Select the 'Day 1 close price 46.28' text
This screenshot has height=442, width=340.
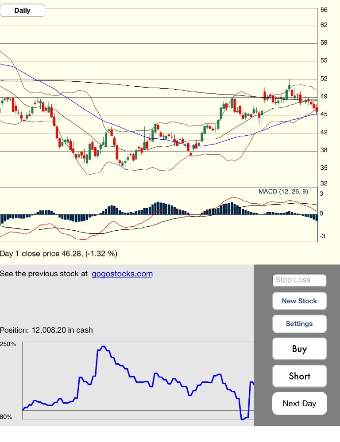[40, 254]
